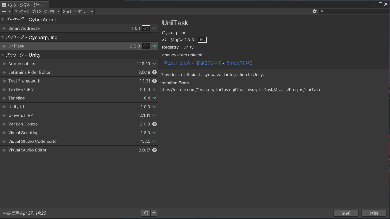Screen dimensions: 390x219
Task: Click the installed checkmark next to TextMeshPro
Action: click(x=154, y=89)
